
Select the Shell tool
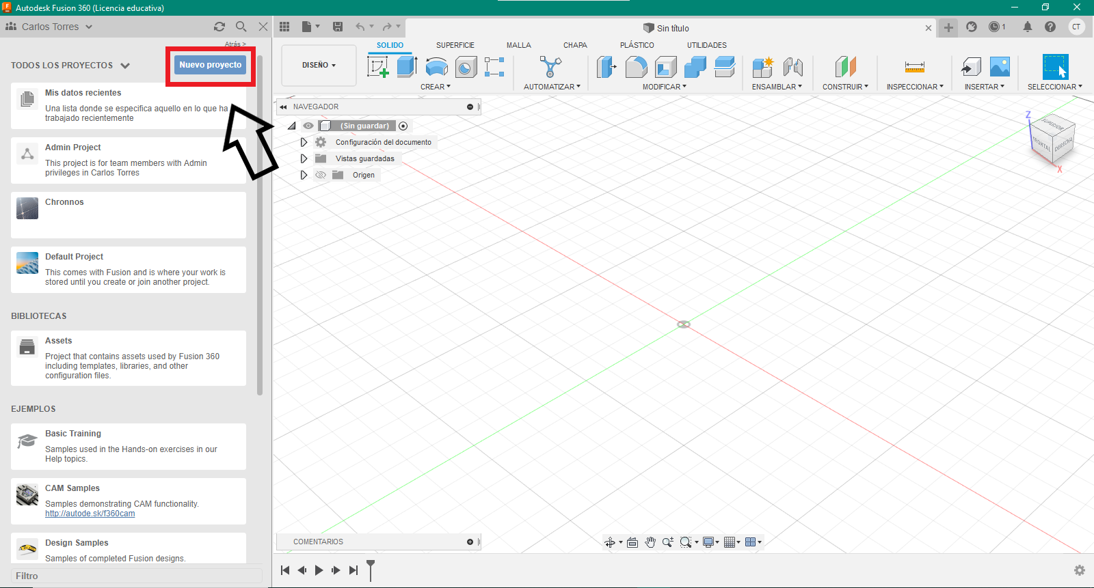[665, 67]
